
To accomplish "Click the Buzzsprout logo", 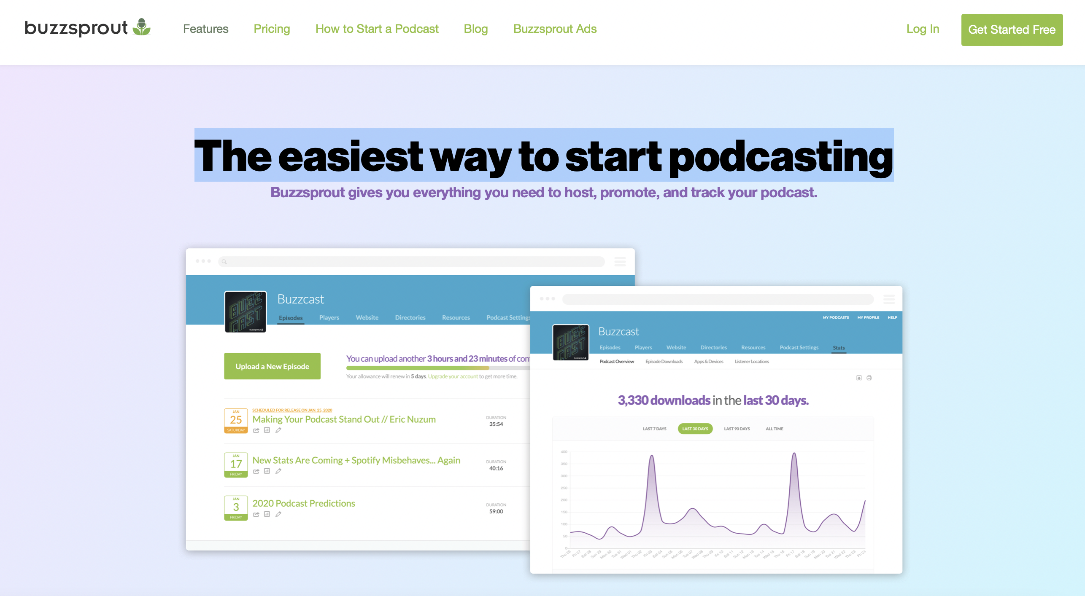I will coord(87,28).
